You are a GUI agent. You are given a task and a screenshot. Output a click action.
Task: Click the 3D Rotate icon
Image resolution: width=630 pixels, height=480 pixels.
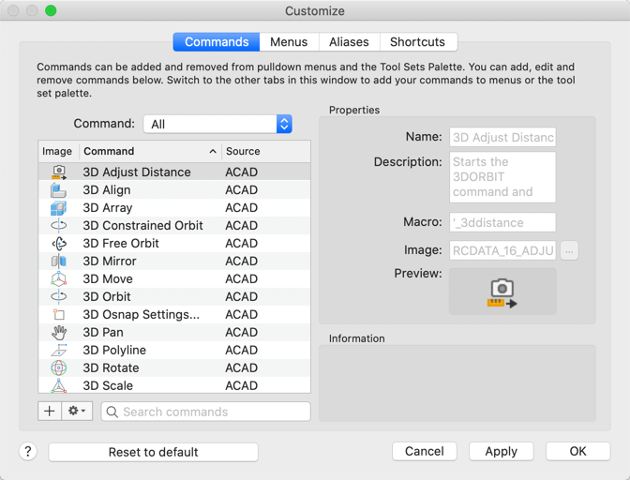[58, 368]
